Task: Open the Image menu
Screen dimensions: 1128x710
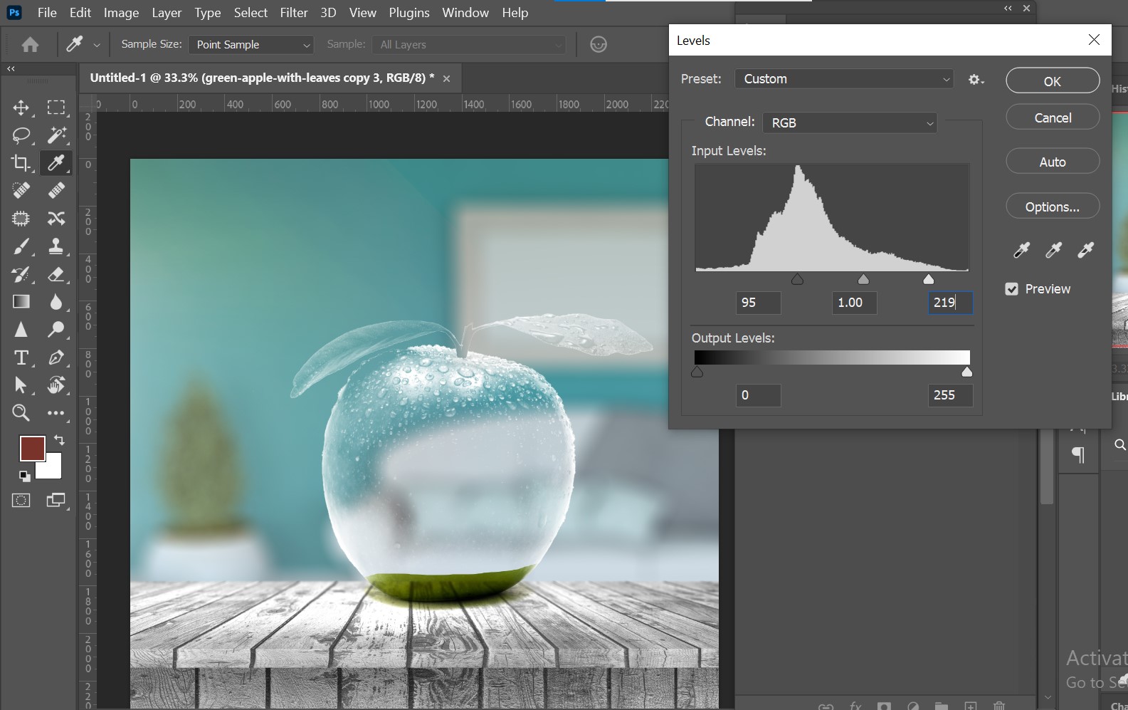Action: point(121,13)
